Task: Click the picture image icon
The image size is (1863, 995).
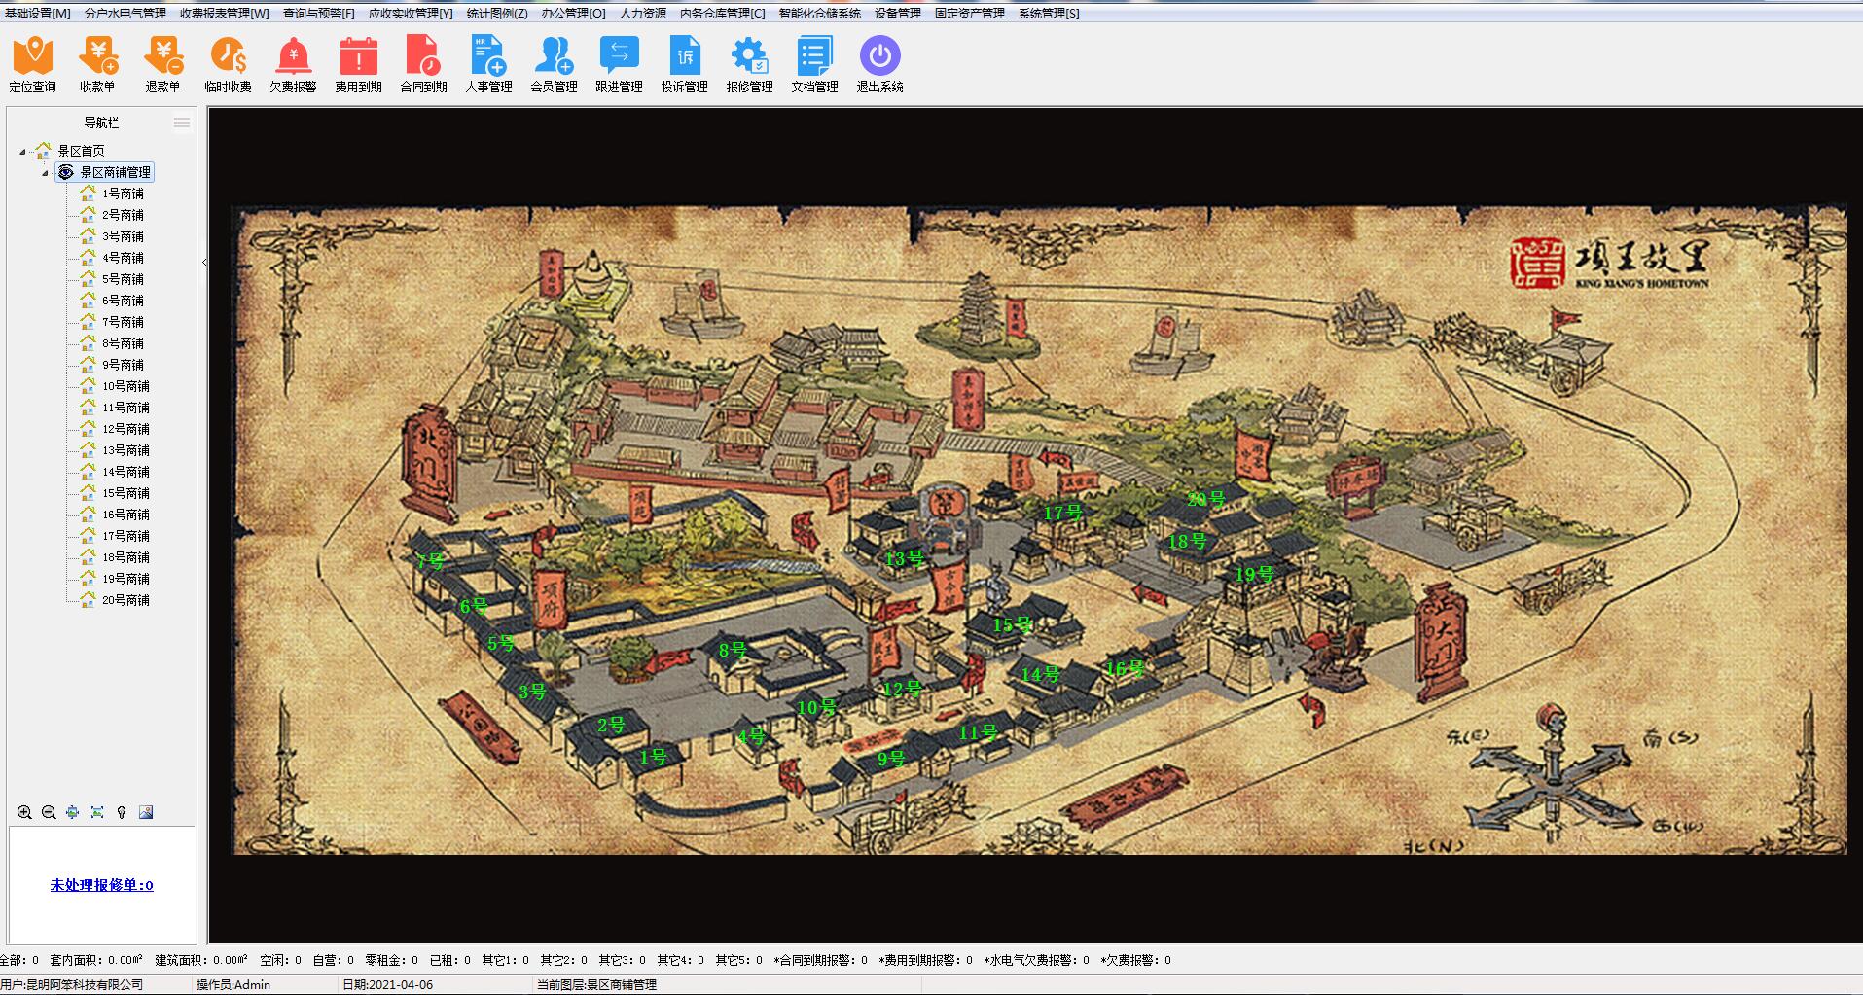Action: 146,812
